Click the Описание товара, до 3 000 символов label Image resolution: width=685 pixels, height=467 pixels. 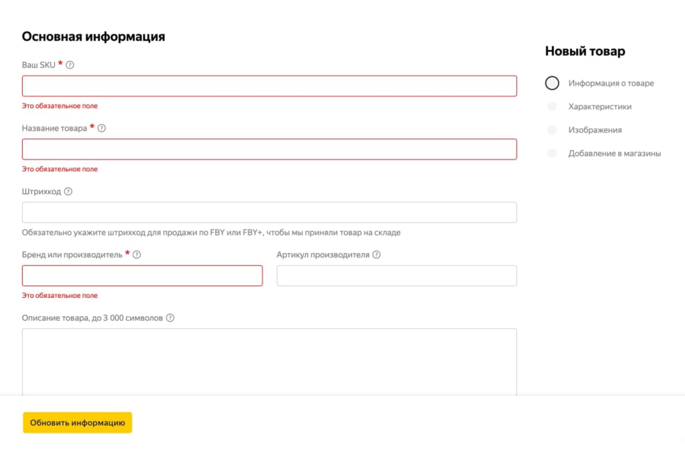[92, 318]
